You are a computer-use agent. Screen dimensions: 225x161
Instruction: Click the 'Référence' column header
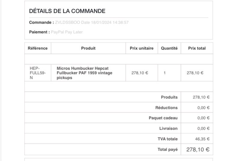click(x=38, y=48)
